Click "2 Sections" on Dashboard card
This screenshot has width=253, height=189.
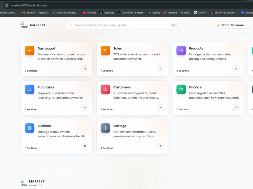point(31,71)
